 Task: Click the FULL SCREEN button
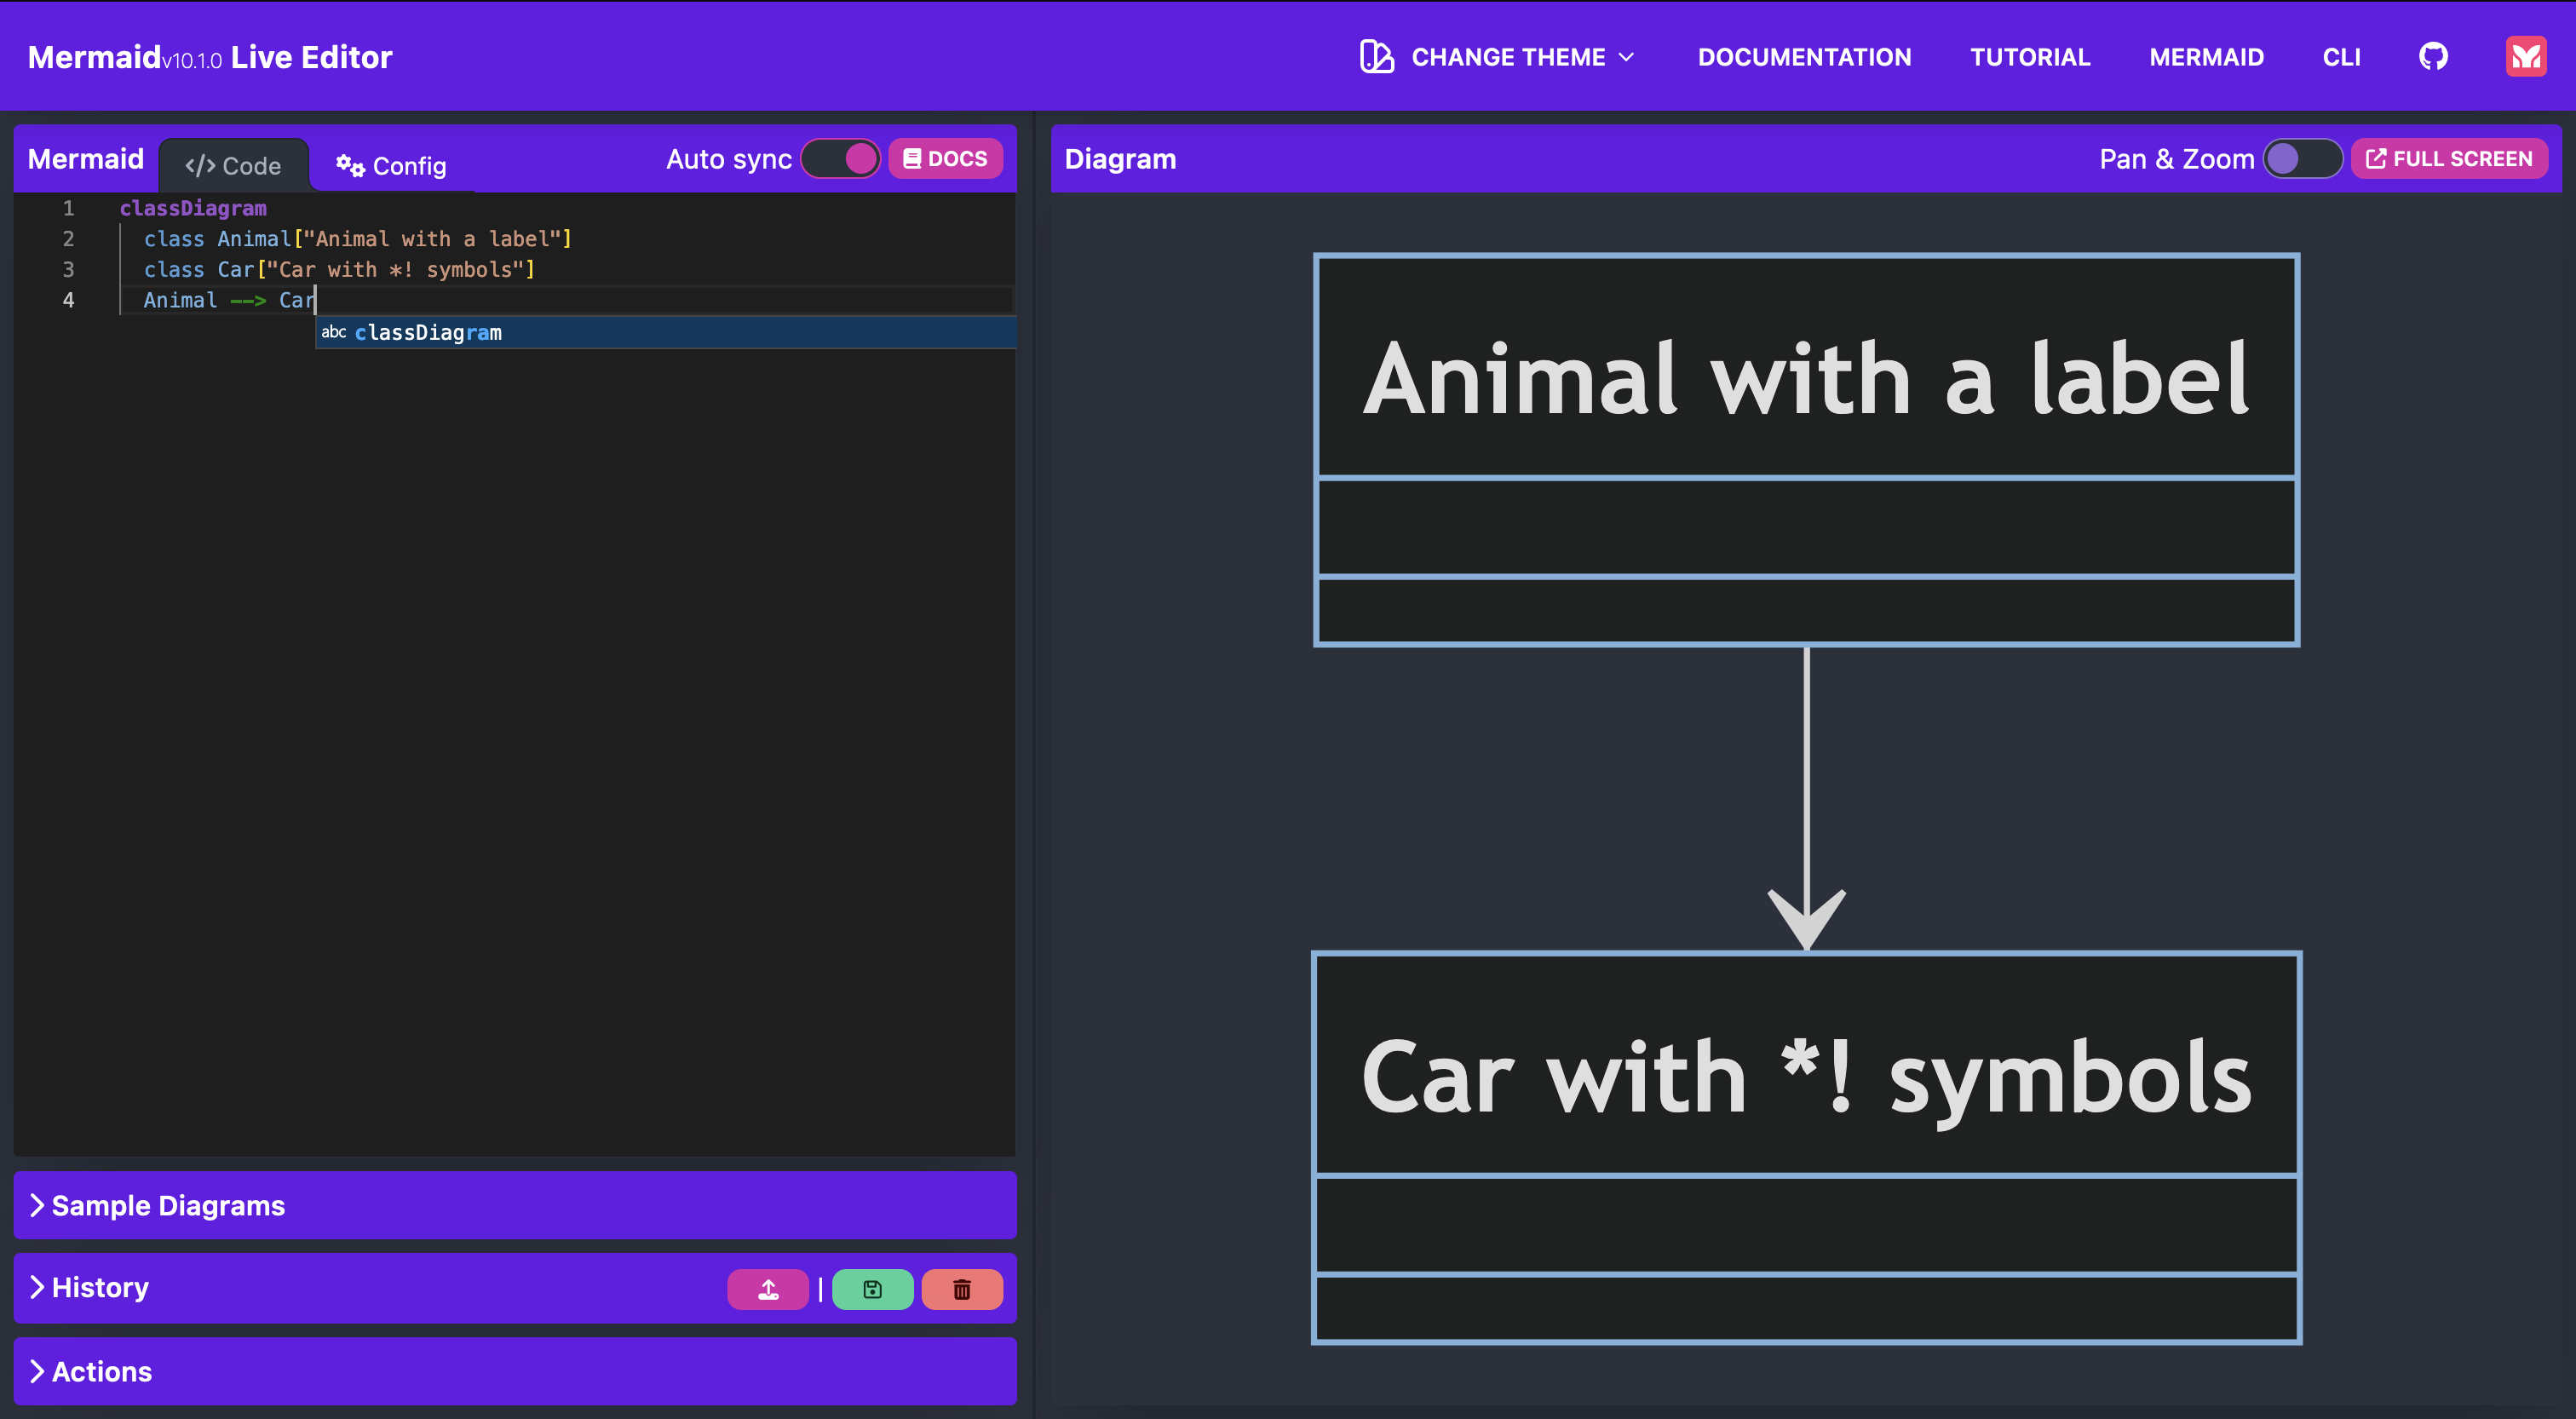pos(2449,158)
